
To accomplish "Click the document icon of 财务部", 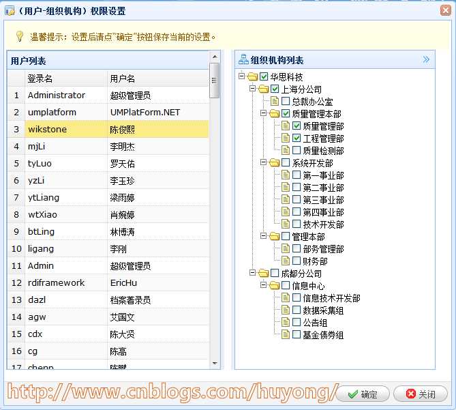I will point(286,261).
